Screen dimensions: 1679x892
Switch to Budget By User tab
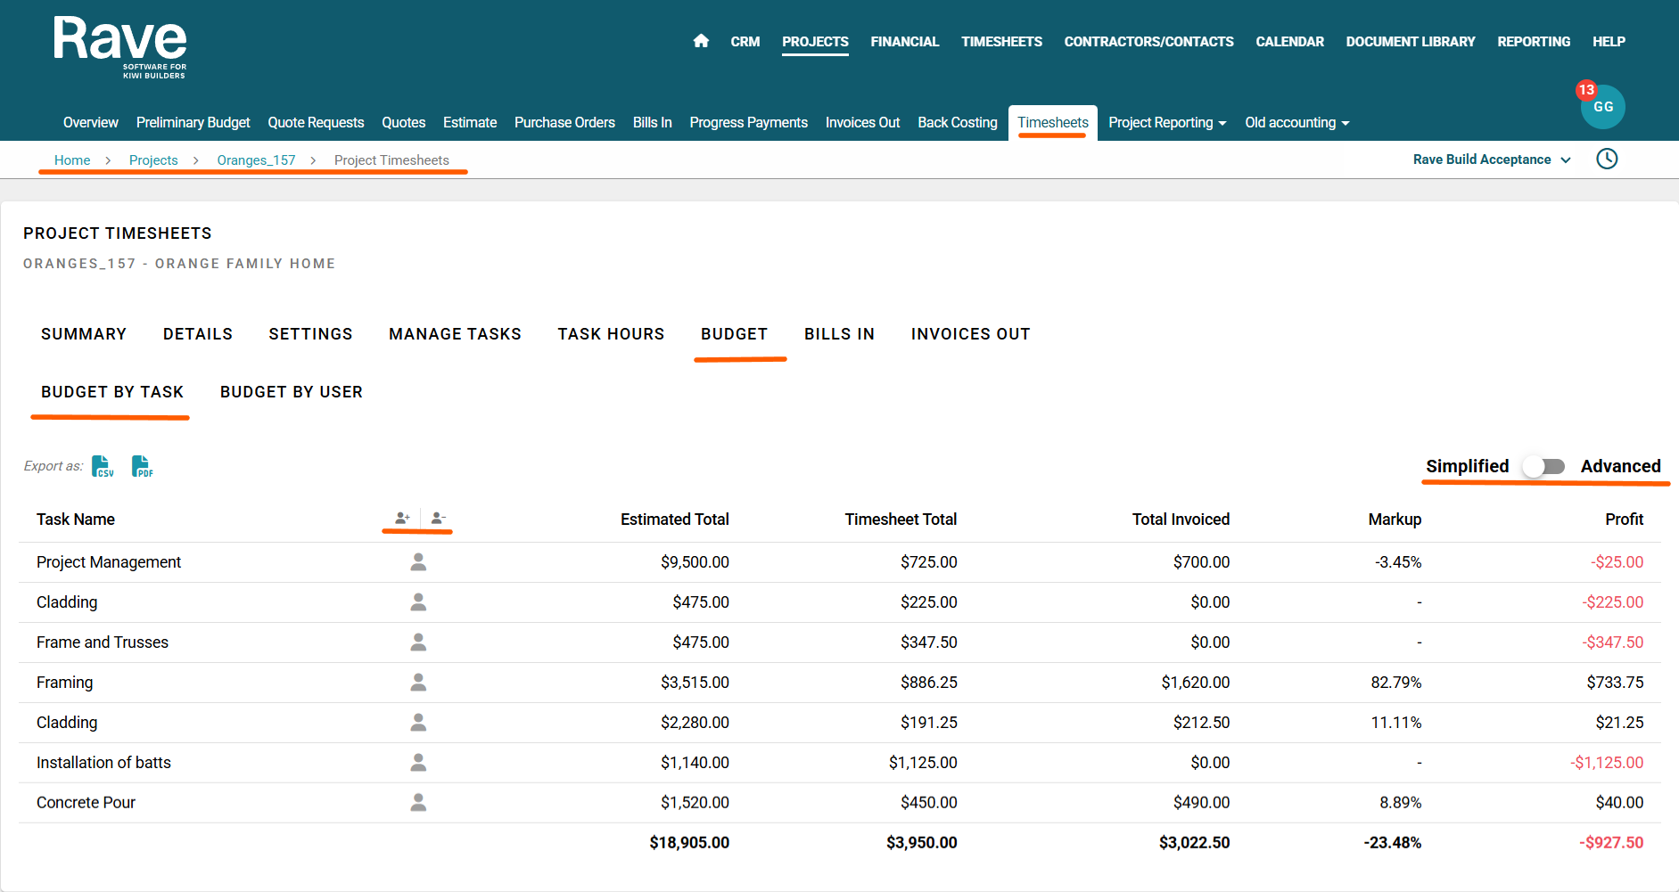point(291,392)
